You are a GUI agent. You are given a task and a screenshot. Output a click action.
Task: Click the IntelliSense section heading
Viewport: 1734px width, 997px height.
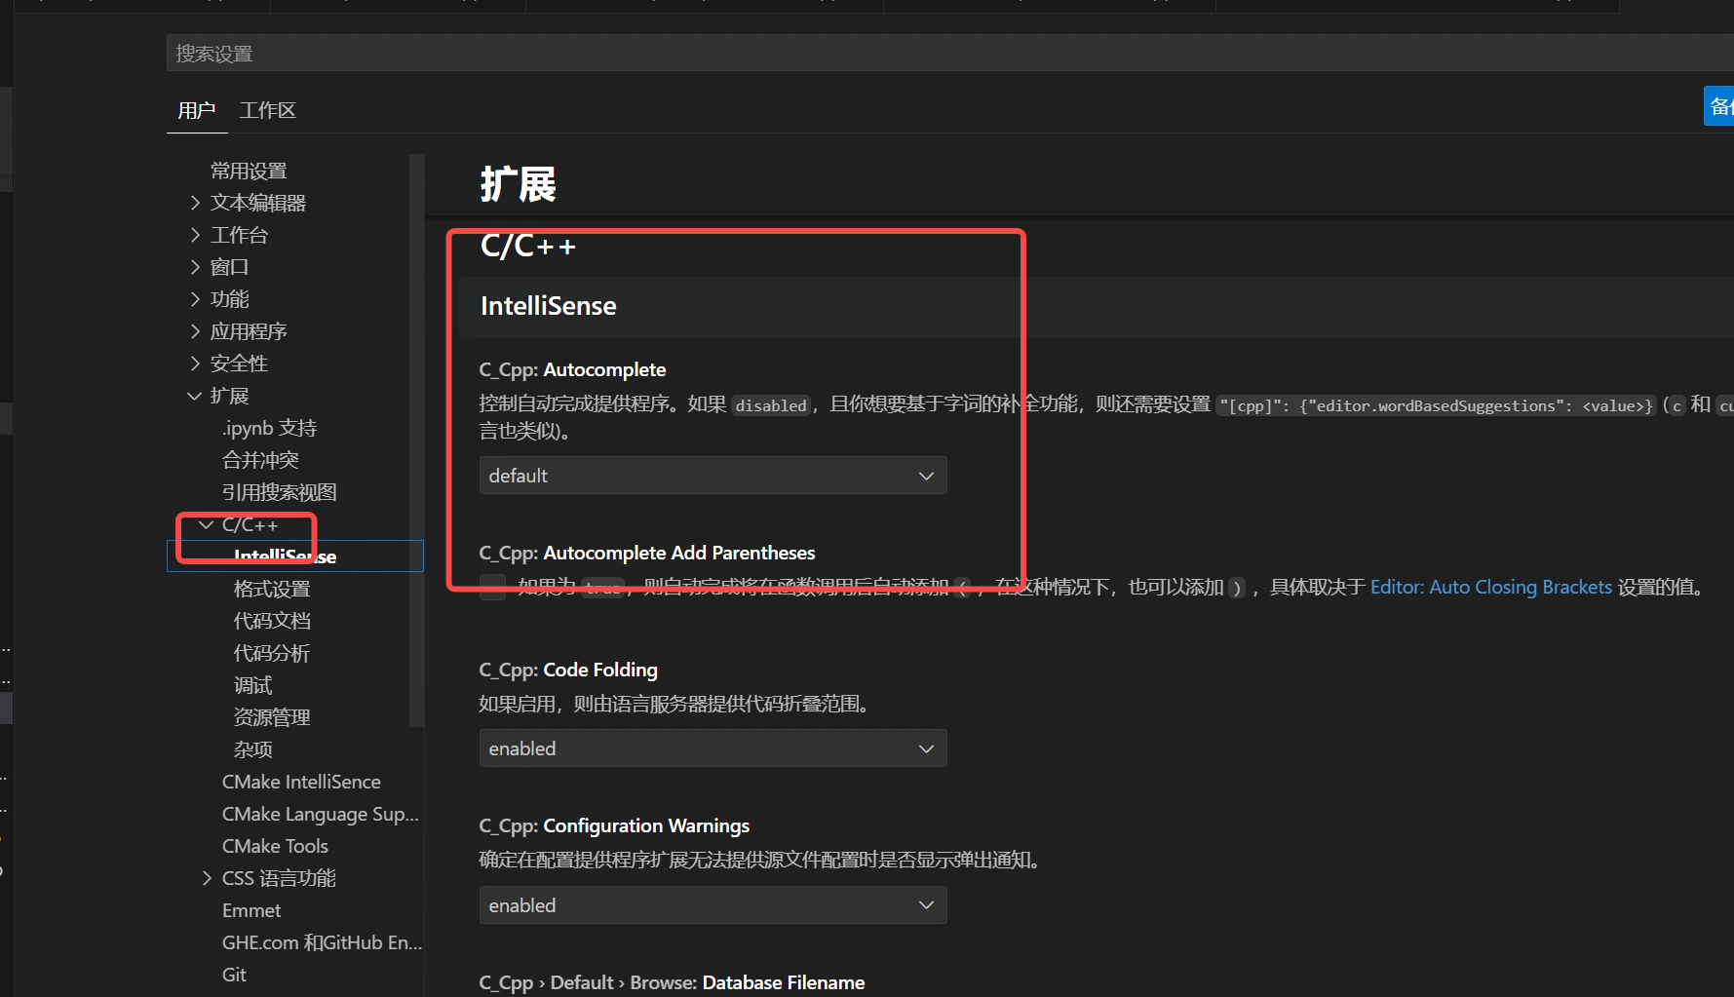point(549,306)
